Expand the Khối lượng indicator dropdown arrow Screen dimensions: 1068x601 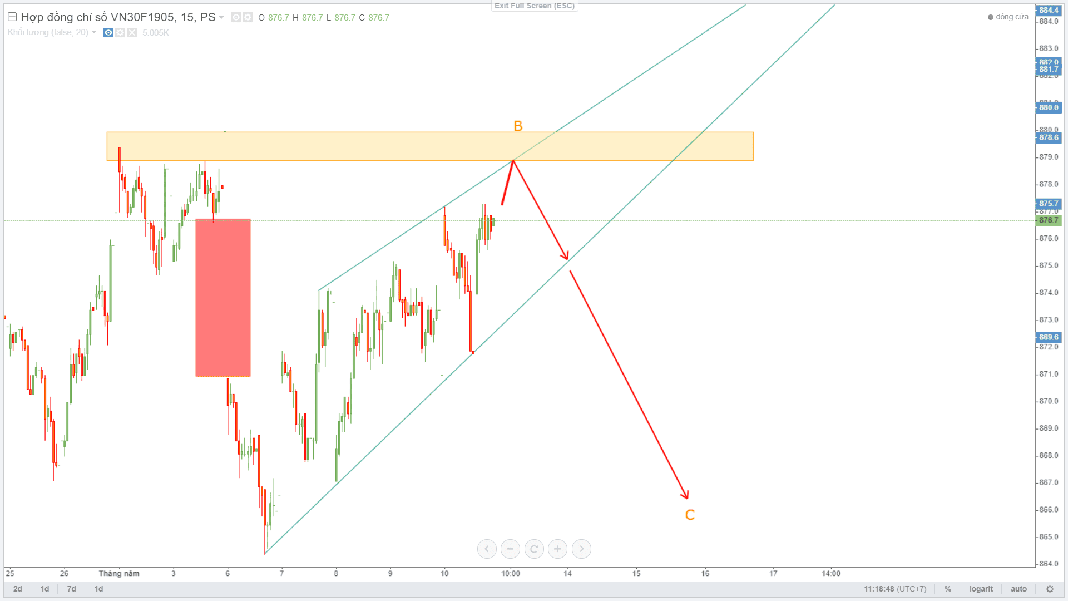[x=94, y=32]
